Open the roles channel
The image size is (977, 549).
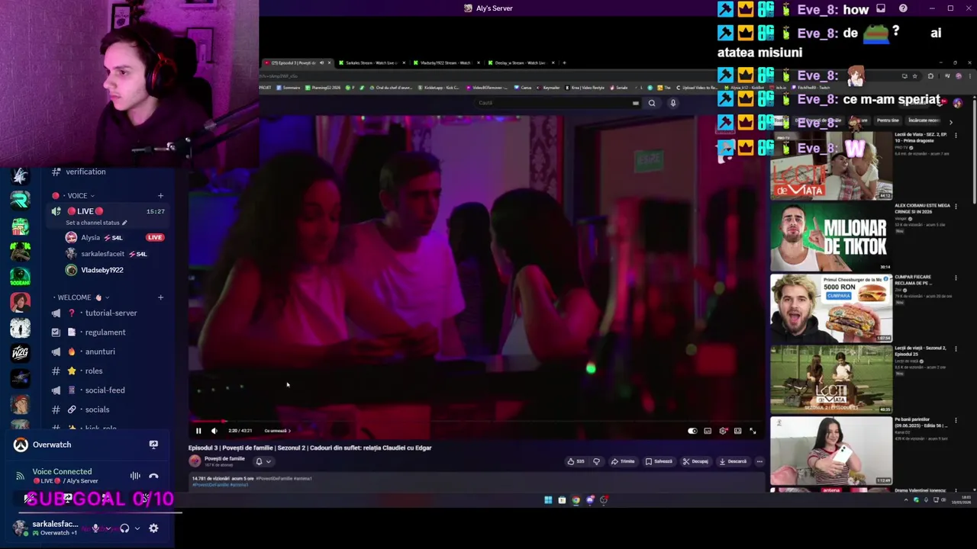(93, 371)
